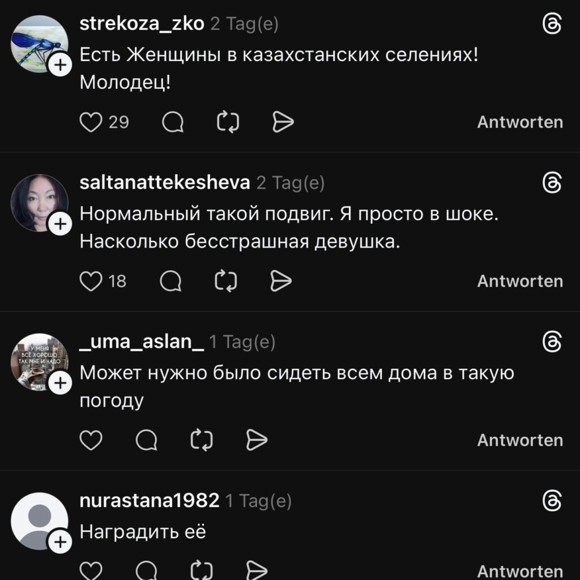Image resolution: width=580 pixels, height=580 pixels.
Task: Open comment bubble on _uma_aslan_ post
Action: [147, 440]
